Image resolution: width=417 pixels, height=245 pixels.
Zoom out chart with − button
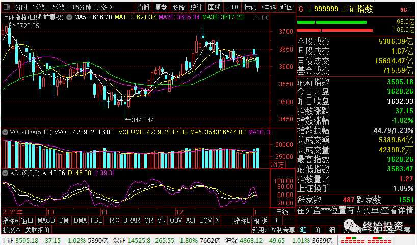289,220
